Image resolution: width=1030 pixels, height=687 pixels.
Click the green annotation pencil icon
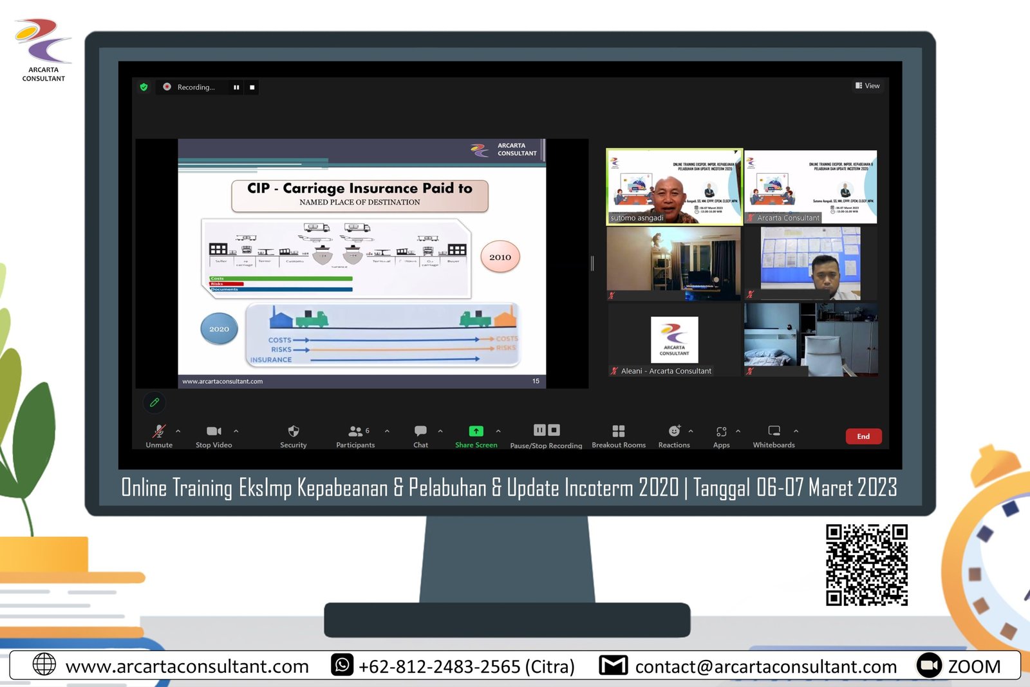point(154,402)
